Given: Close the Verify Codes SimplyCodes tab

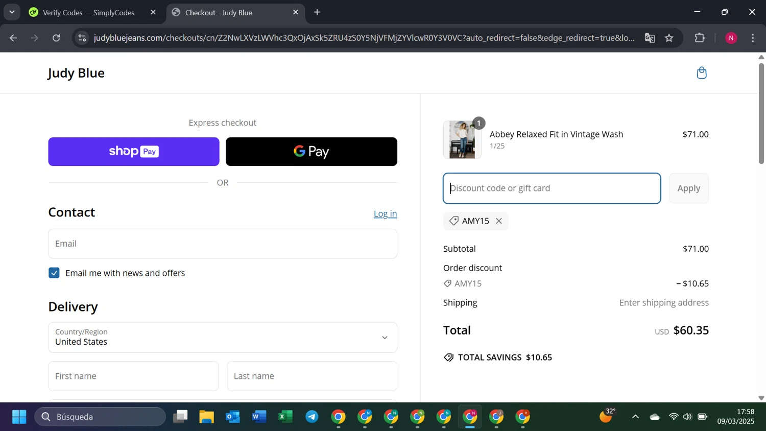Looking at the screenshot, I should (153, 12).
